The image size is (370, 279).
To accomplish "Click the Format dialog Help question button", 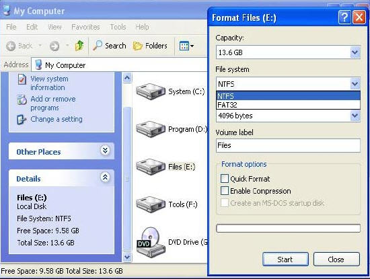I will 344,17.
